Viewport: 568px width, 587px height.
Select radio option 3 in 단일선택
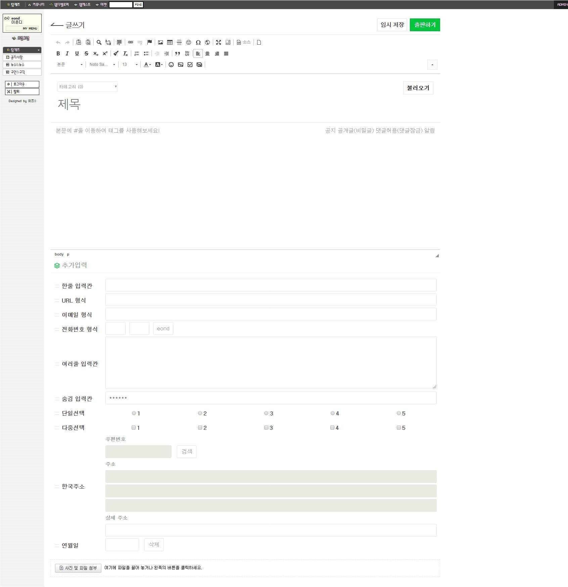[266, 413]
